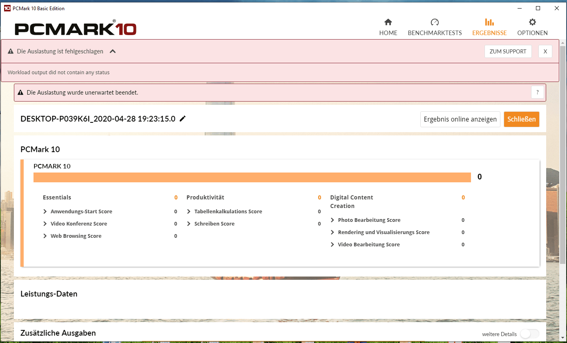Click the Essentials heading

[x=57, y=197]
